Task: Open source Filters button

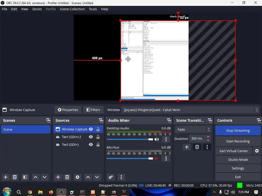Action: [93, 110]
